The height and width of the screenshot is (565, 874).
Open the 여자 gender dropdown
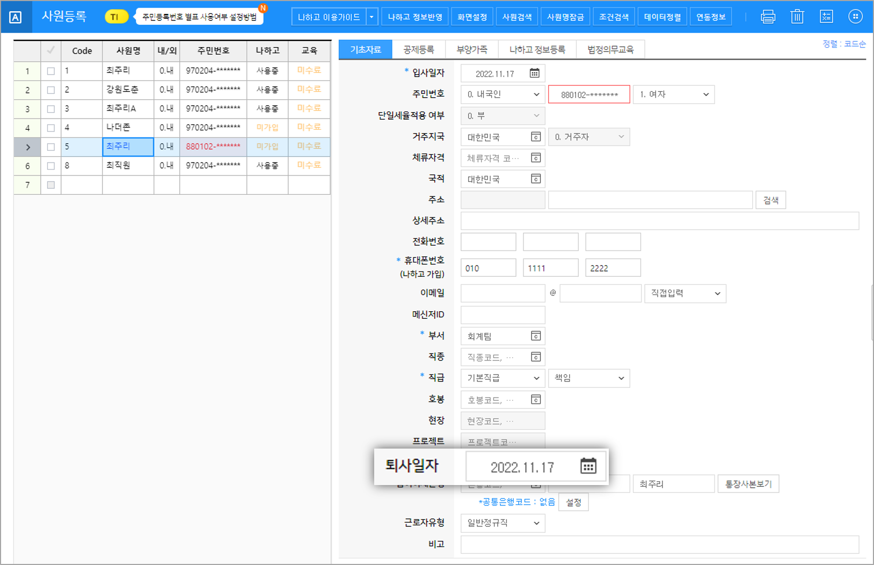(674, 94)
